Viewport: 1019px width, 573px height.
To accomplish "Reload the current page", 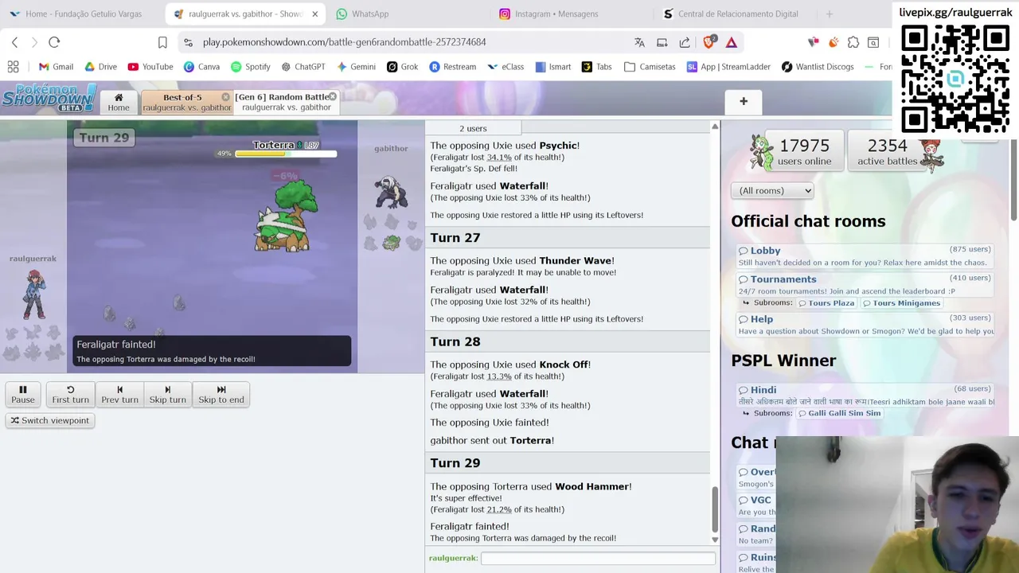I will (54, 42).
